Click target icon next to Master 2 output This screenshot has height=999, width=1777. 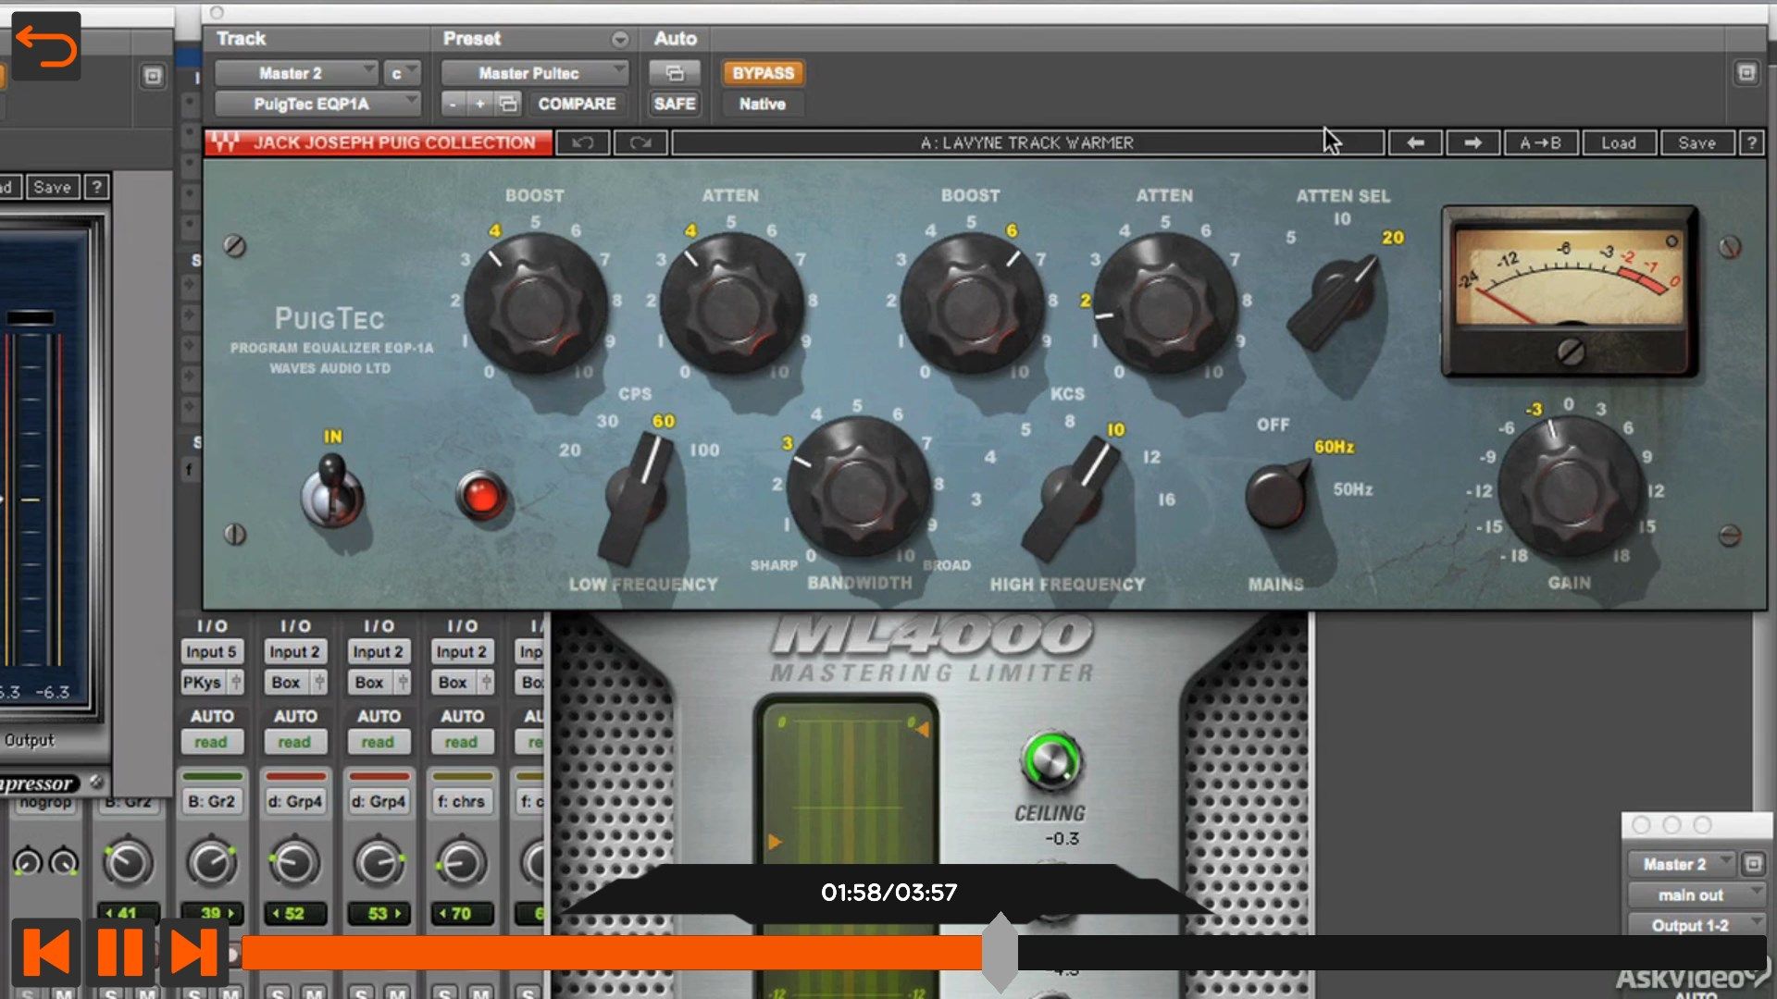pyautogui.click(x=1753, y=864)
